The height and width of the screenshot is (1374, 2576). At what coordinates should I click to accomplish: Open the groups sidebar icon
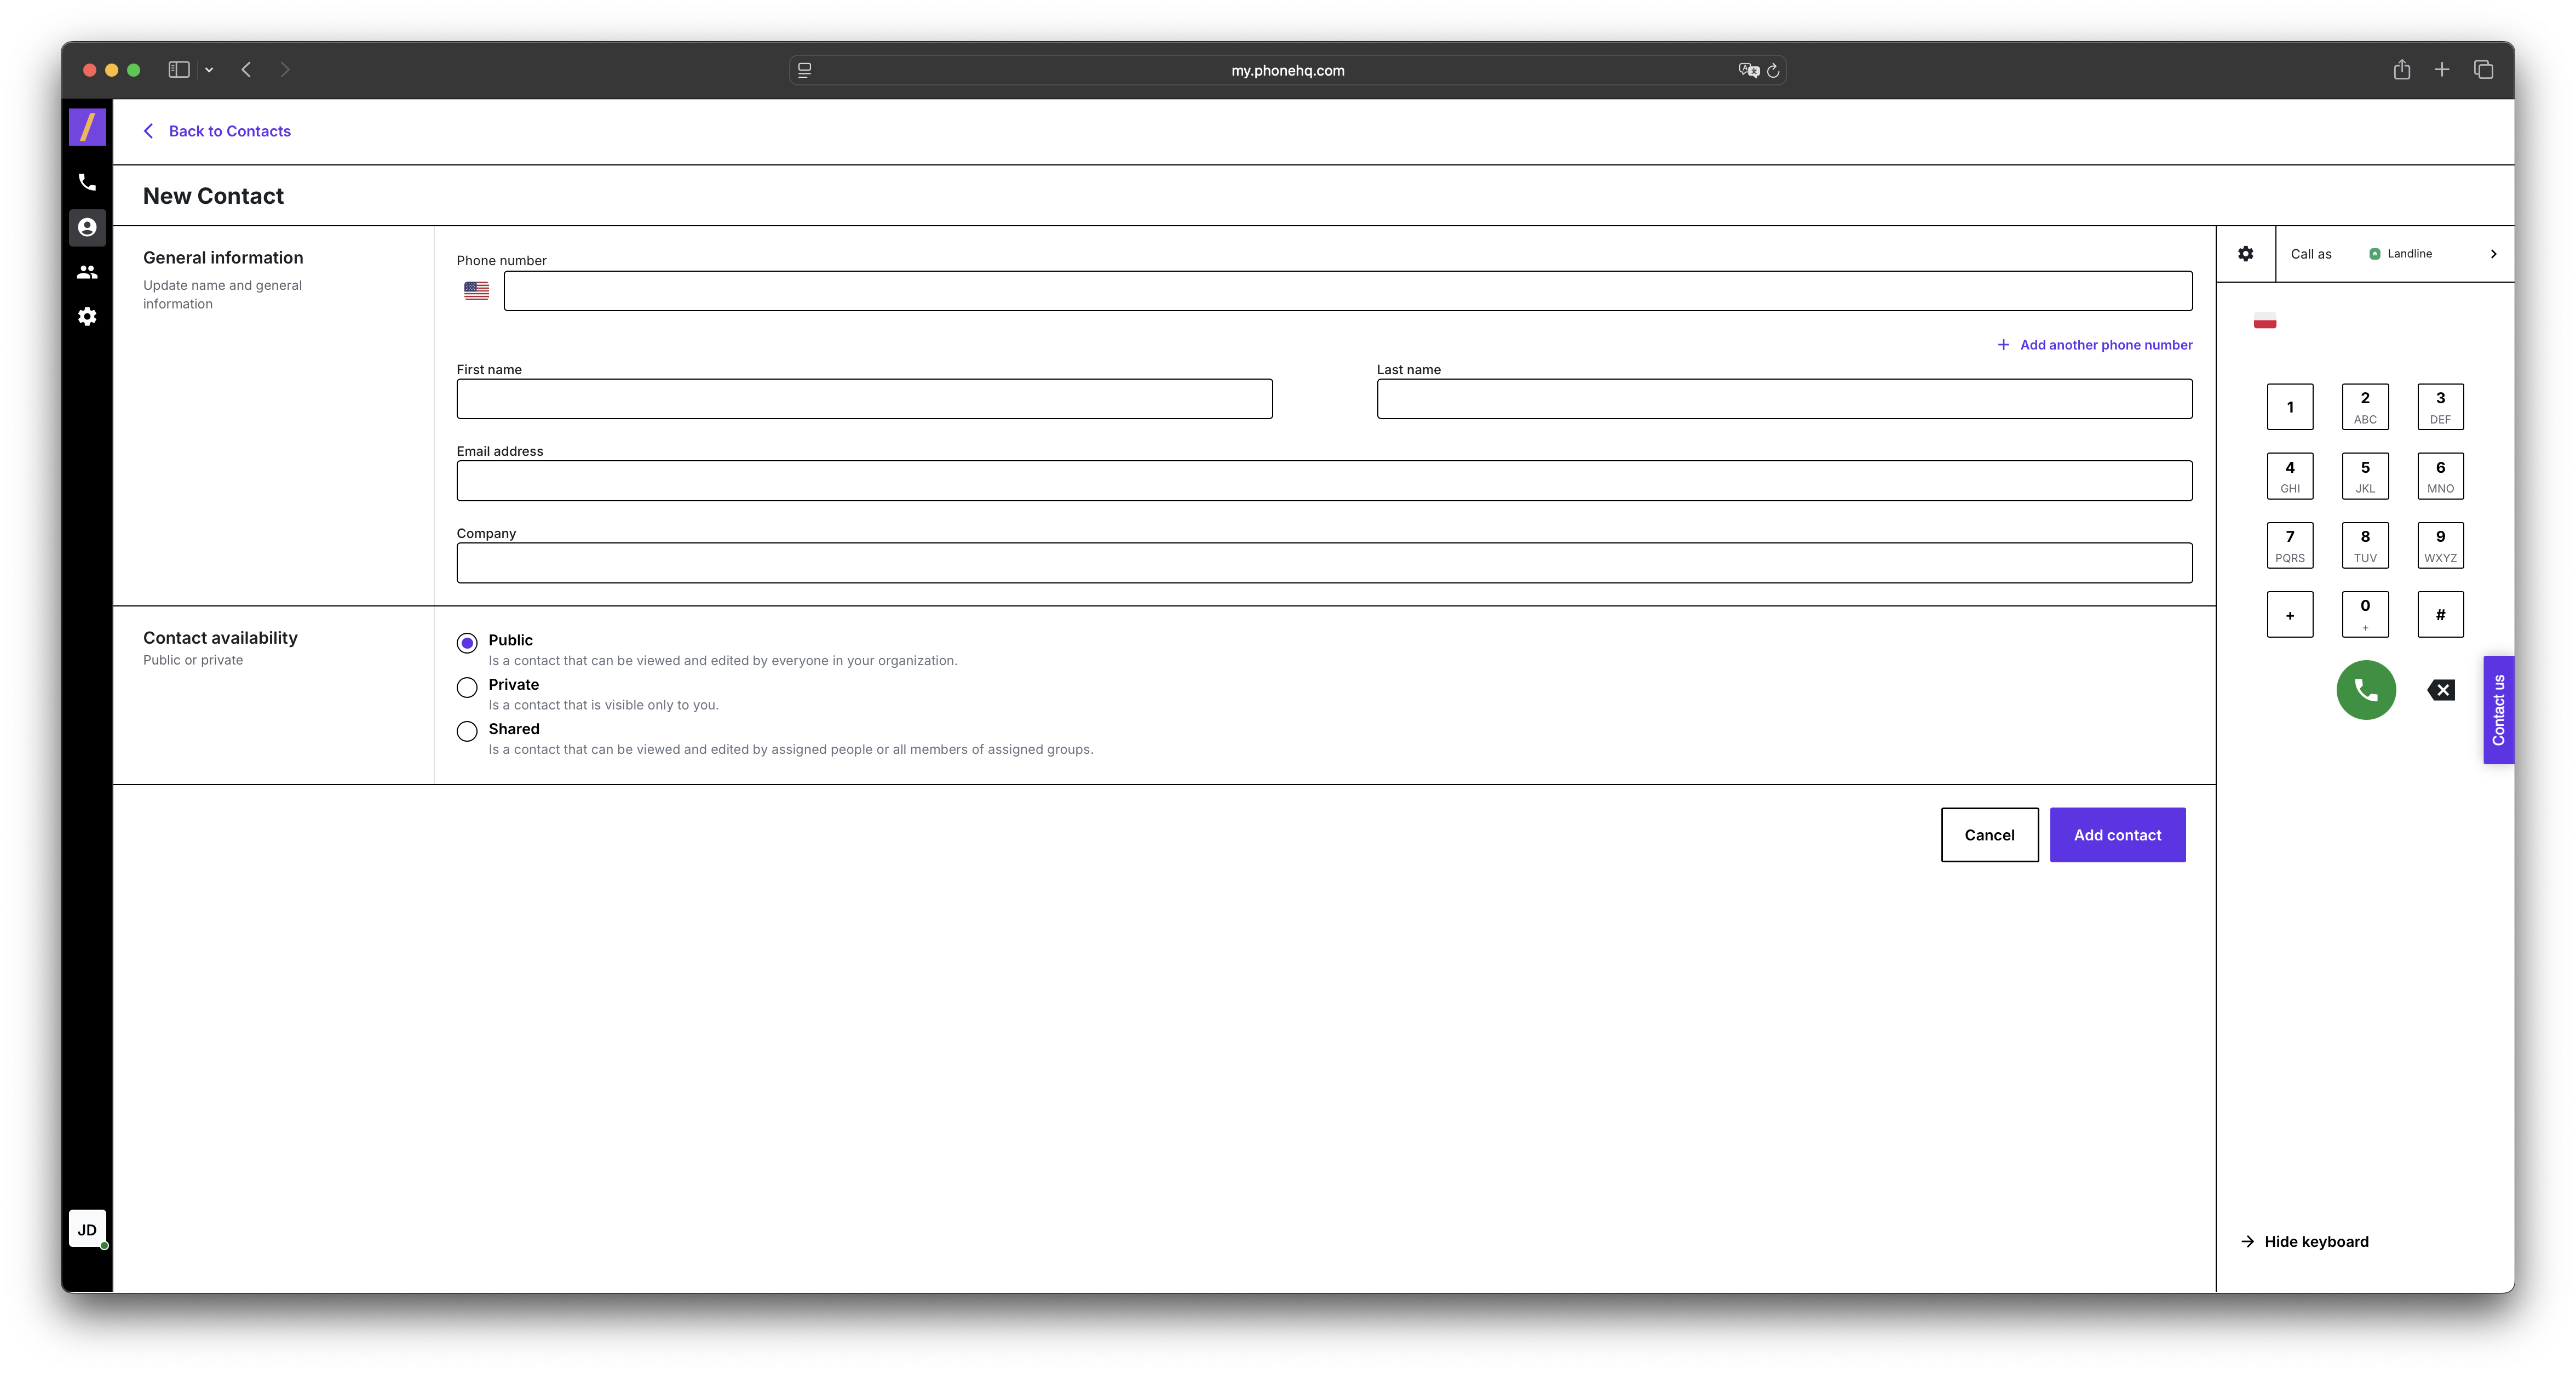(x=87, y=272)
